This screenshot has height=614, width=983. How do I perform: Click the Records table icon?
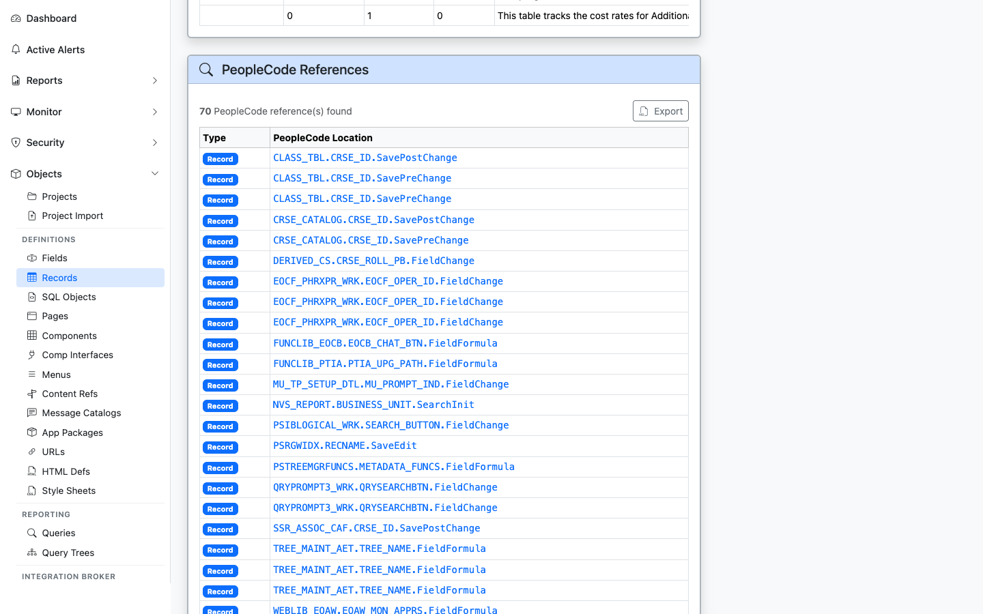(32, 278)
